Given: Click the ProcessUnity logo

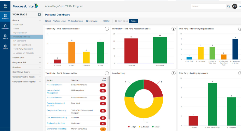Looking at the screenshot, I should [25, 6].
